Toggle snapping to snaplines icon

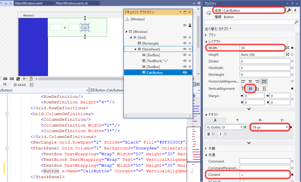pyautogui.click(x=24, y=79)
